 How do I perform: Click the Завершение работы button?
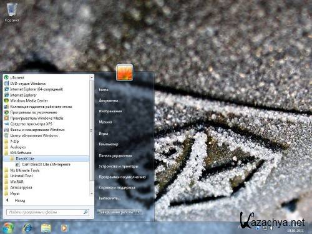point(117,212)
